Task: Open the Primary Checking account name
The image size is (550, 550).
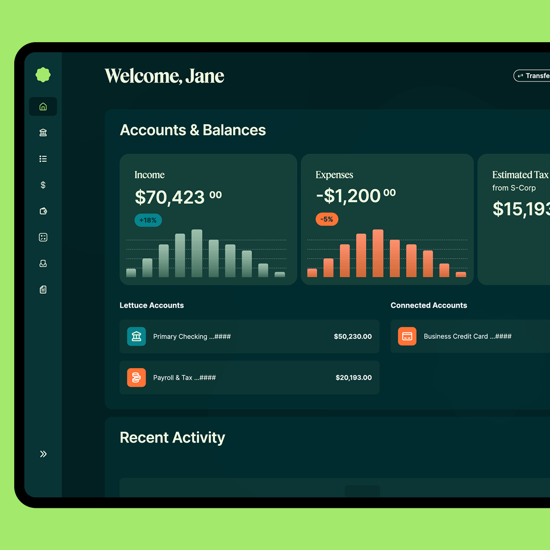Action: [x=192, y=336]
